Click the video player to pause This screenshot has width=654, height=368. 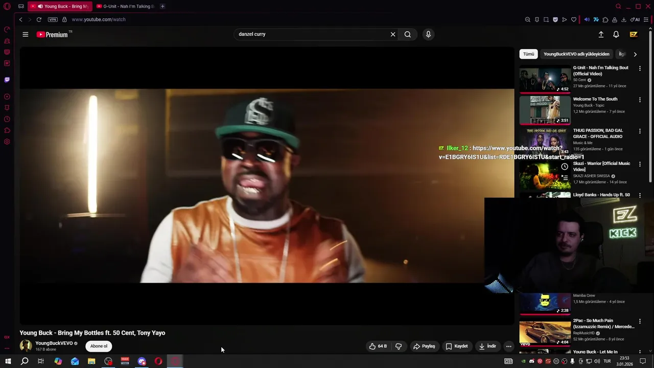coord(267,186)
